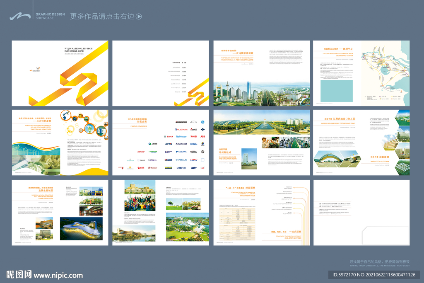This screenshot has width=424, height=283.
Task: Click the small orange W logo on the cover
Action: (35, 70)
